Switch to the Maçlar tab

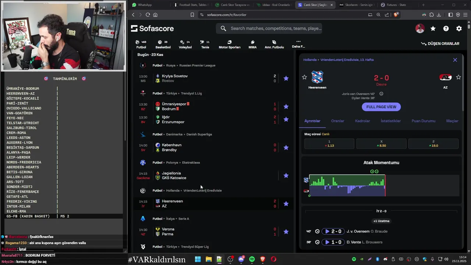(x=452, y=121)
